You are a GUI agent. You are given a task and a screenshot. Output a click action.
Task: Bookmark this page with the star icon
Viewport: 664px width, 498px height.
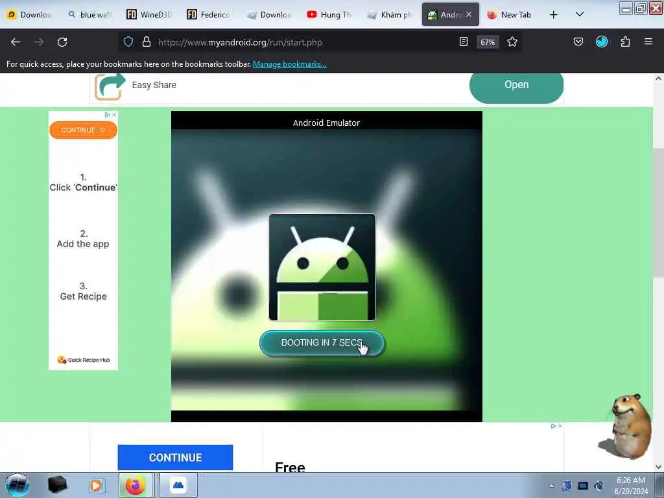[x=512, y=42]
